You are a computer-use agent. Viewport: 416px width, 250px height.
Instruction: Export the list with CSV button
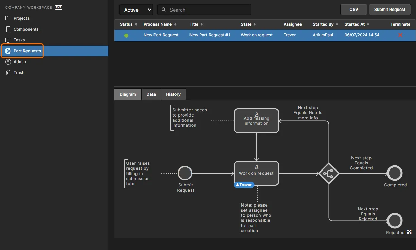(354, 10)
